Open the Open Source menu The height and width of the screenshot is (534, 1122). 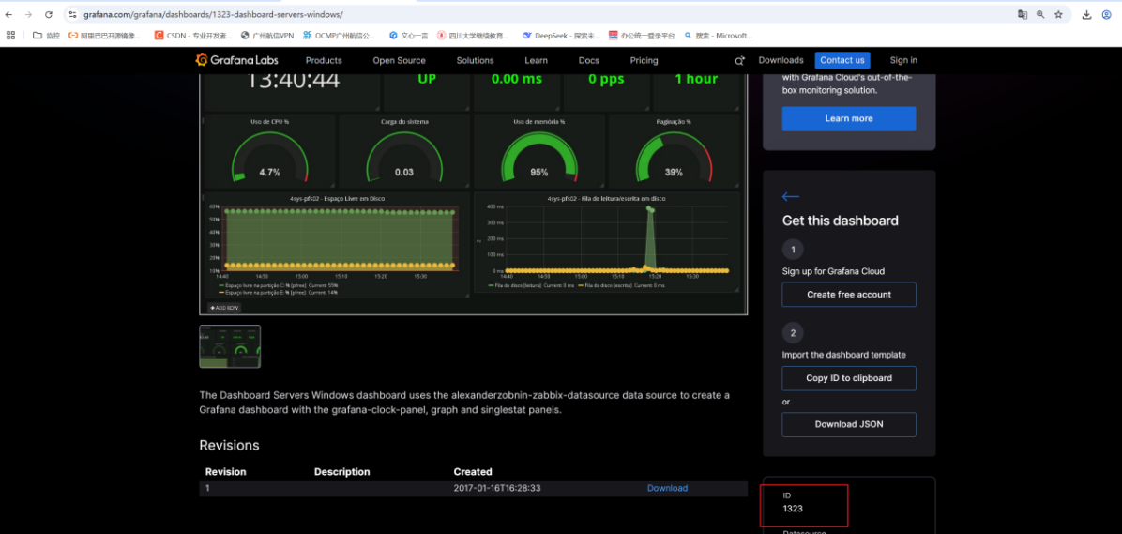click(x=400, y=60)
